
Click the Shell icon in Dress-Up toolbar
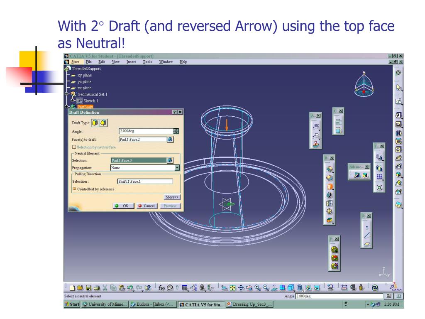pos(329,195)
